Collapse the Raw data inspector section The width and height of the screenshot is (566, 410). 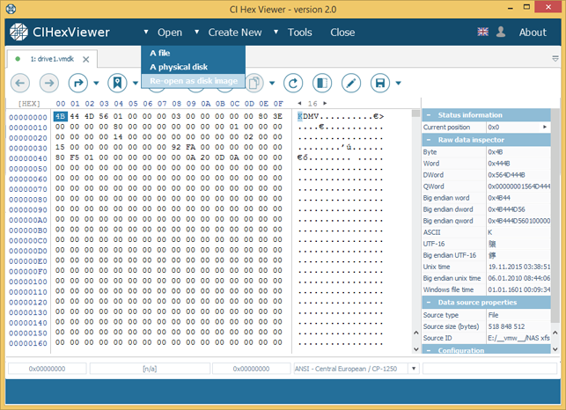tap(429, 140)
